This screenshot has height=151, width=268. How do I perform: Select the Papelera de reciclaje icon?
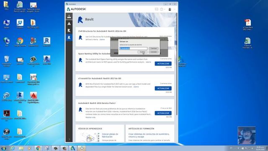[x=7, y=61]
